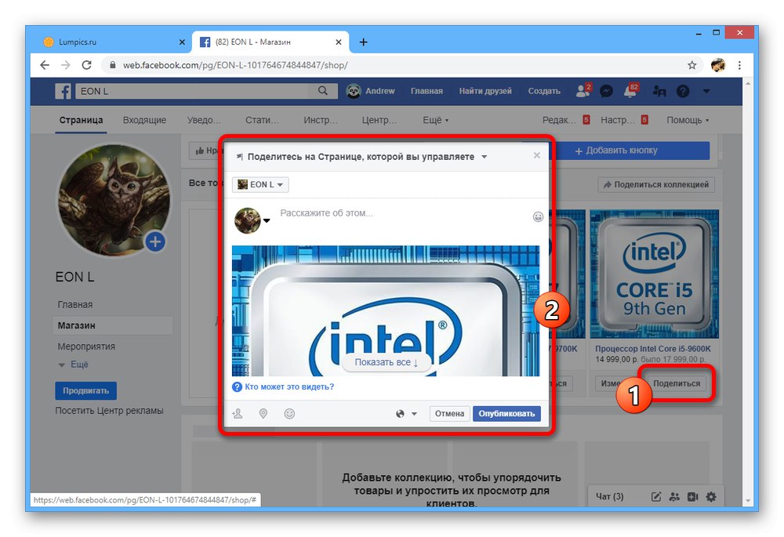
Task: Click the search magnifier icon
Action: coord(323,90)
